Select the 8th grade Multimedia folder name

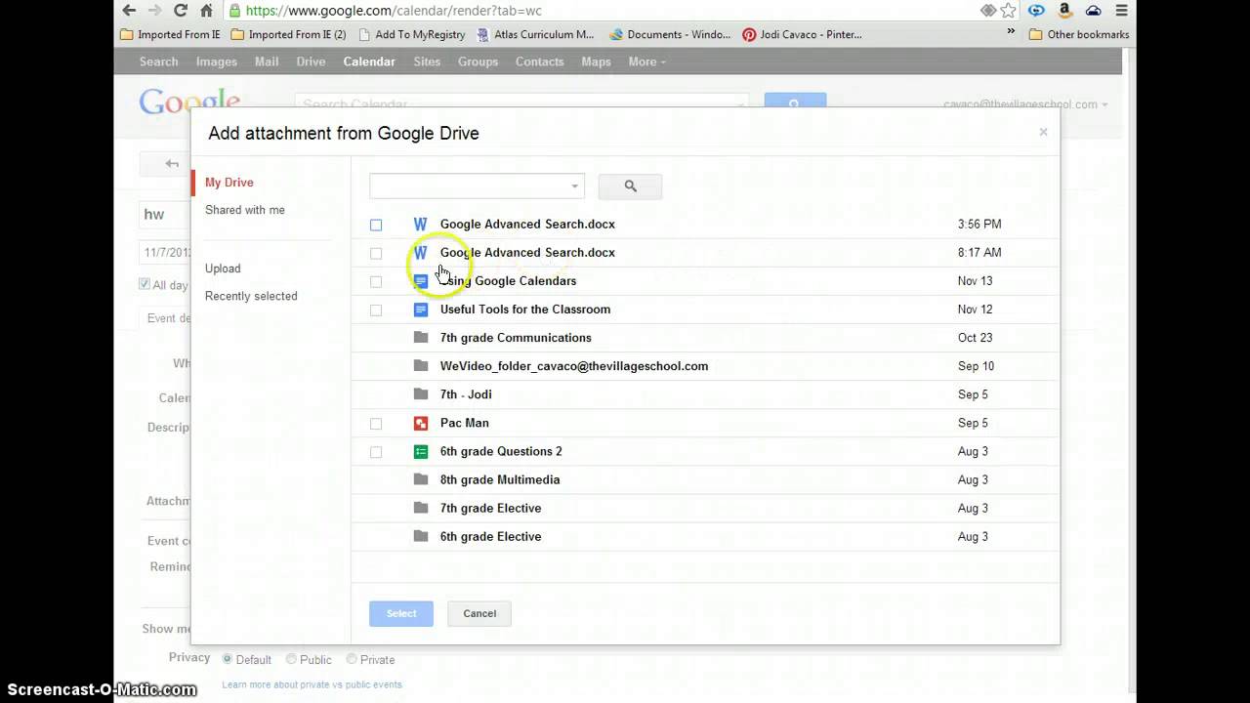[x=500, y=479]
